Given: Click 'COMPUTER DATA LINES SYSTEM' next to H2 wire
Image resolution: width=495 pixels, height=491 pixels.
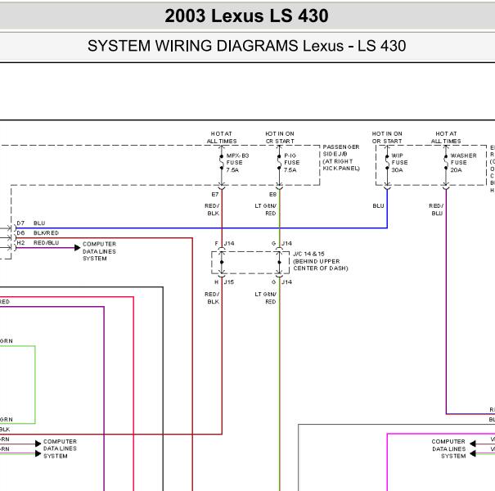Looking at the screenshot, I should click(x=100, y=251).
